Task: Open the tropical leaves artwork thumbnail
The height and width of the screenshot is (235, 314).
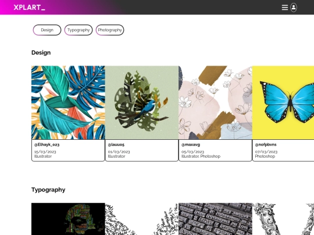Action: click(x=68, y=103)
